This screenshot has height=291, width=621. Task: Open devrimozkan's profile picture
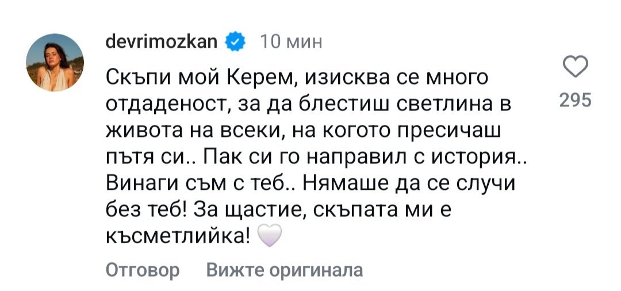[x=55, y=62]
